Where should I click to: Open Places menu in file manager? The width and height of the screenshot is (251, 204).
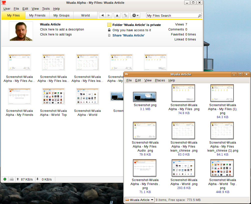(160, 80)
